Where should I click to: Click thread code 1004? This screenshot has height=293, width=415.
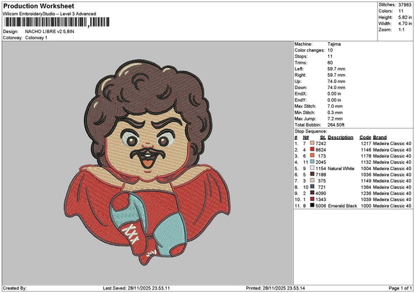(x=366, y=169)
